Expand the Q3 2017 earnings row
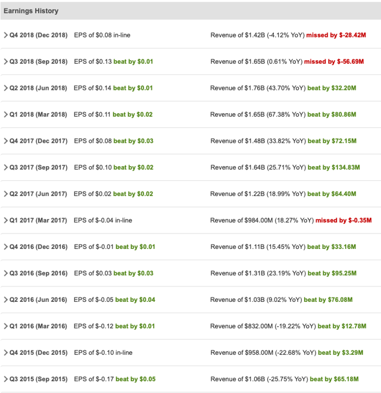Screen dimensions: 381x393 point(6,167)
